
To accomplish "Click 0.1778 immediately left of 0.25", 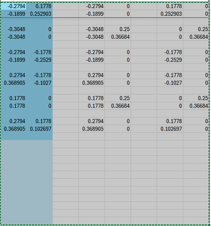I will click(96, 98).
